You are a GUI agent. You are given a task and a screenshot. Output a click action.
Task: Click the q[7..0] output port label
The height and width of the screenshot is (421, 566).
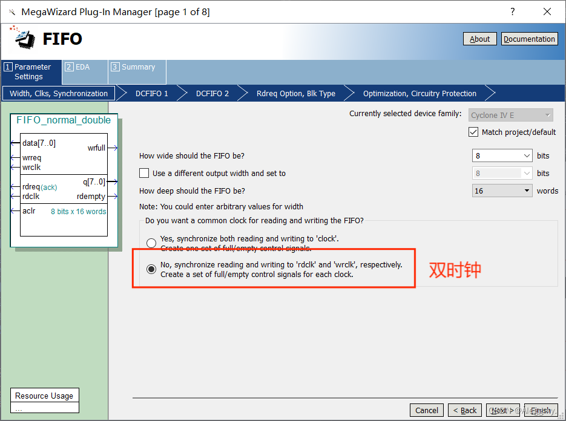click(94, 181)
